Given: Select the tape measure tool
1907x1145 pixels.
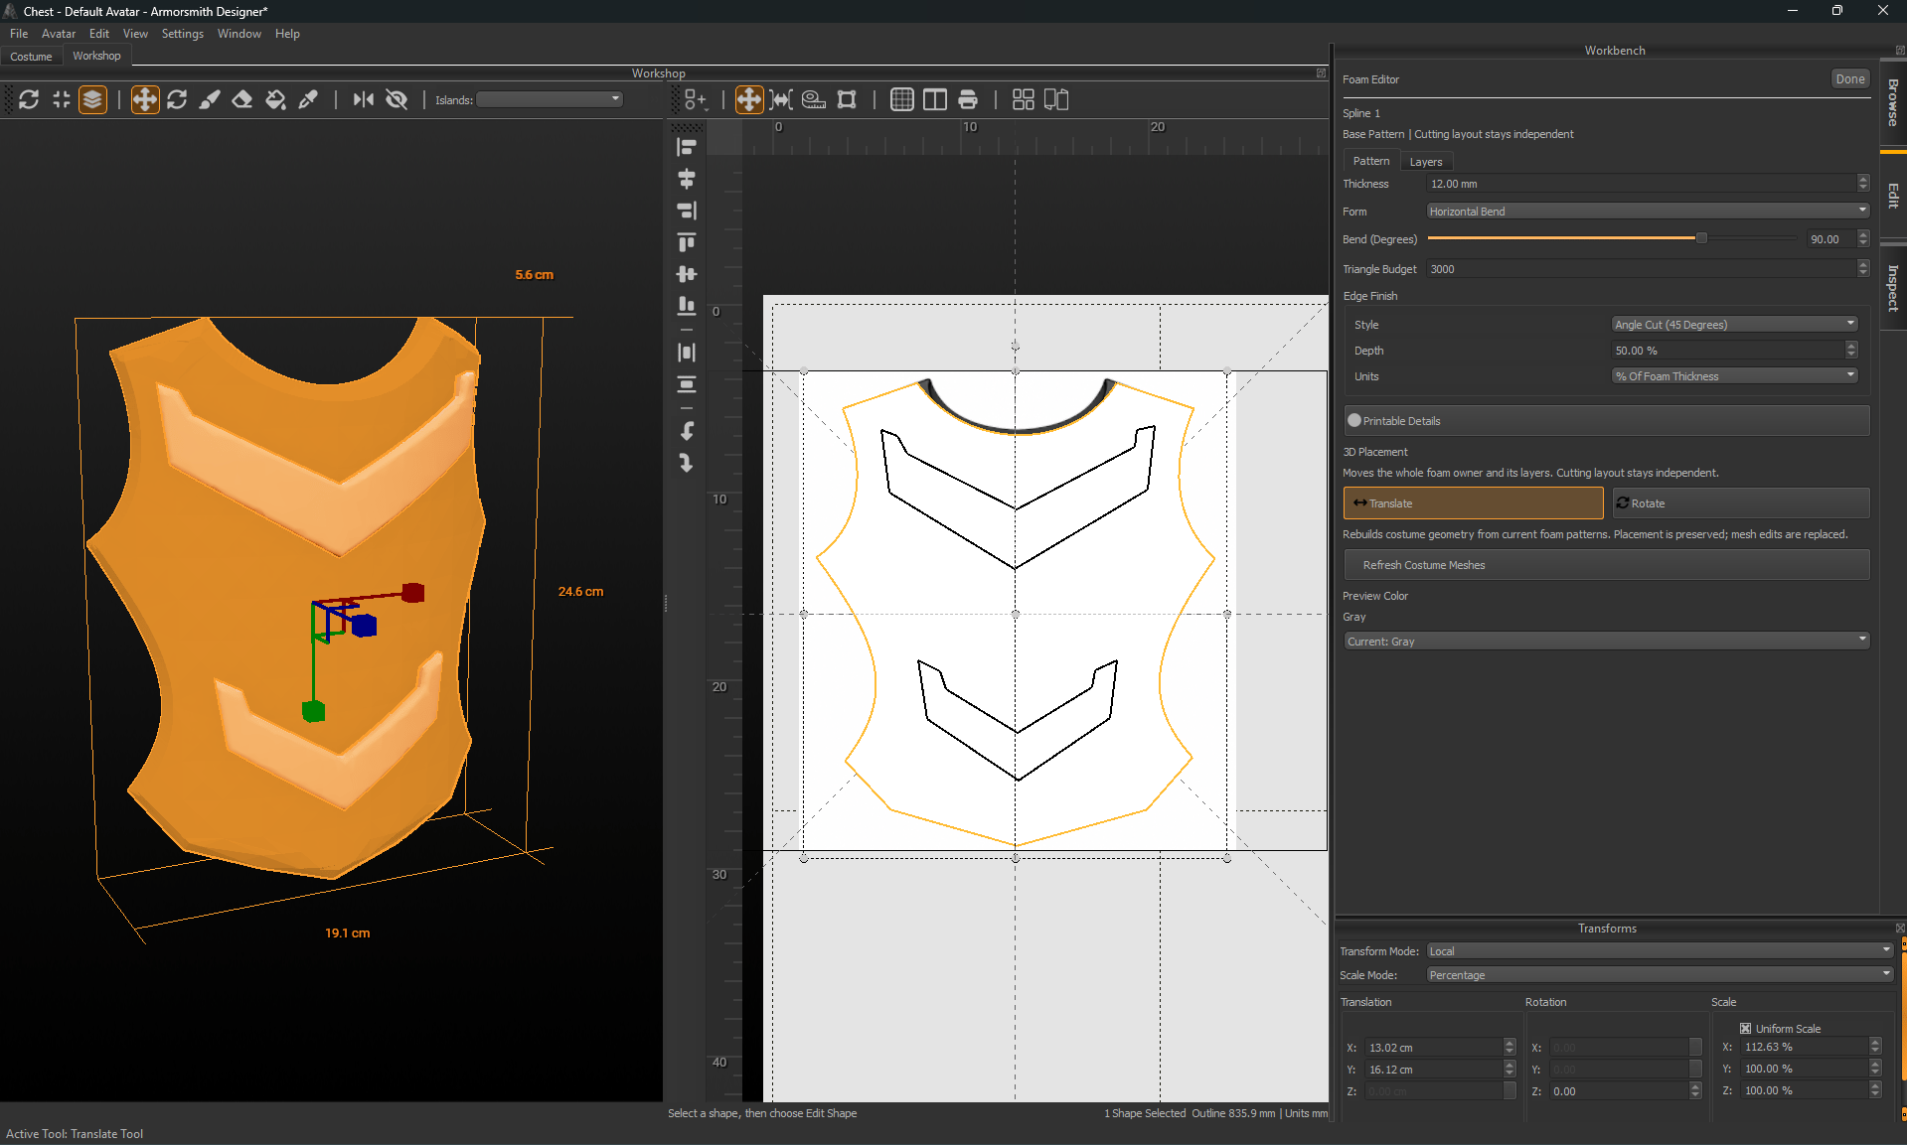Looking at the screenshot, I should (x=814, y=99).
